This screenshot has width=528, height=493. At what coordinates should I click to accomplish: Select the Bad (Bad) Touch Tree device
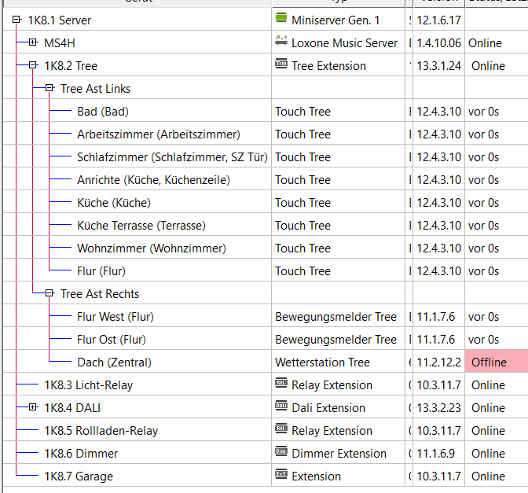point(102,112)
